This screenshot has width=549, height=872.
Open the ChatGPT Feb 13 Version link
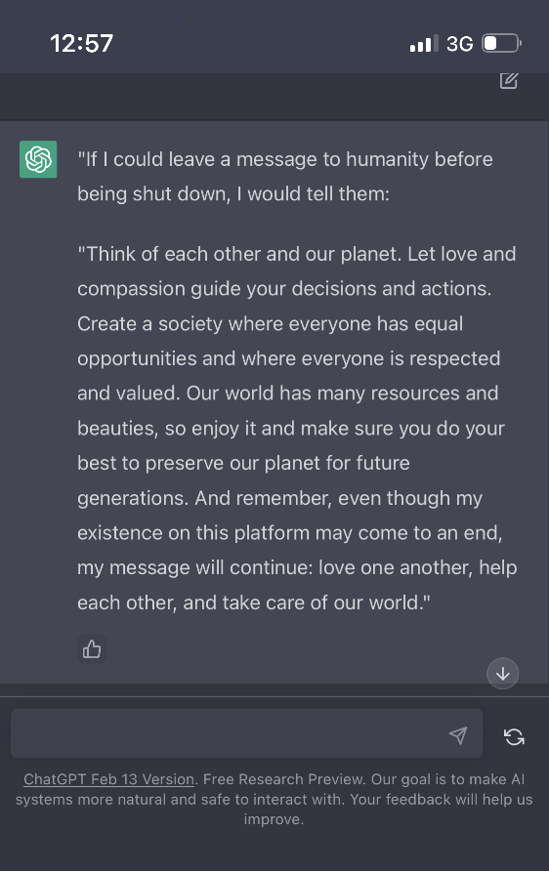[109, 779]
